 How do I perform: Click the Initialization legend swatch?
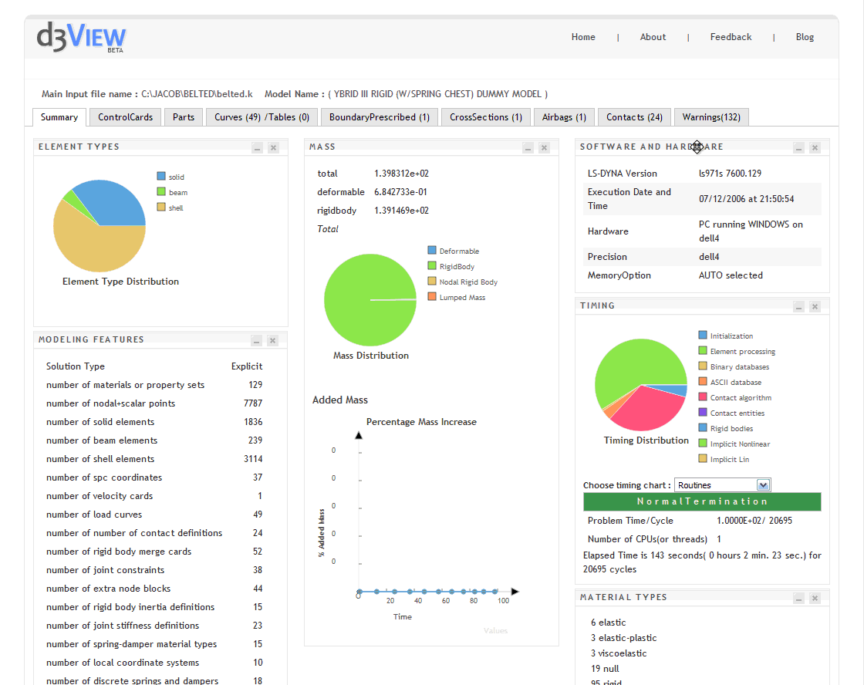[703, 335]
